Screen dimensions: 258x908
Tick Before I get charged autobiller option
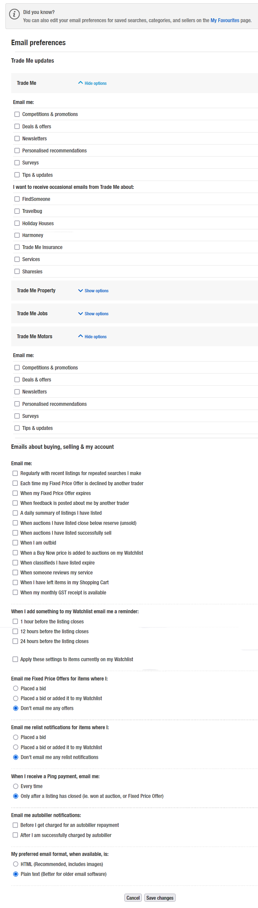pyautogui.click(x=15, y=825)
